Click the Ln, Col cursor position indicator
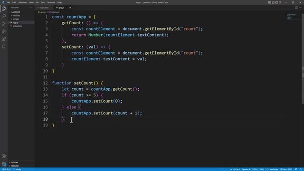 click(235, 169)
